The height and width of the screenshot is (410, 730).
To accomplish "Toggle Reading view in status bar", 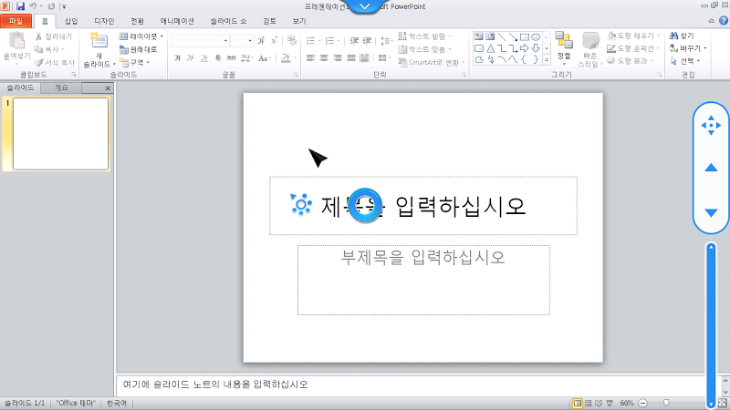I will (x=599, y=403).
